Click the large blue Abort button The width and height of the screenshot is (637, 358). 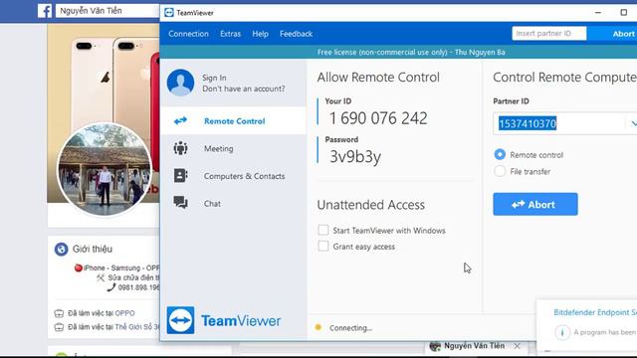tap(535, 204)
